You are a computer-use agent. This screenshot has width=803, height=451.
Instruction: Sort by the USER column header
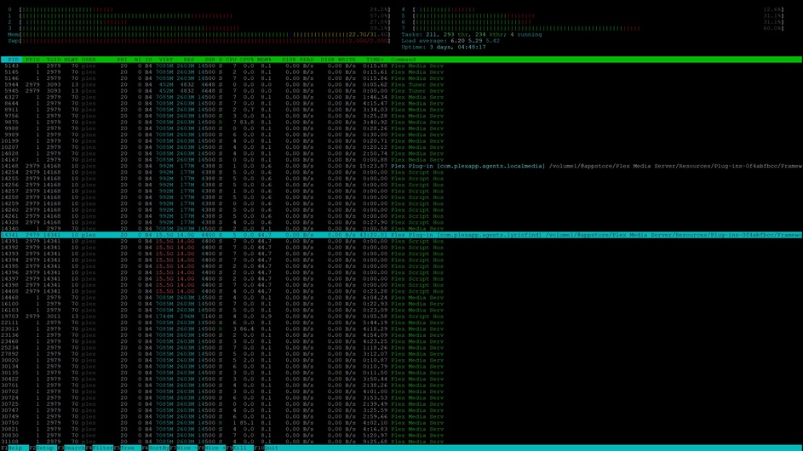89,60
